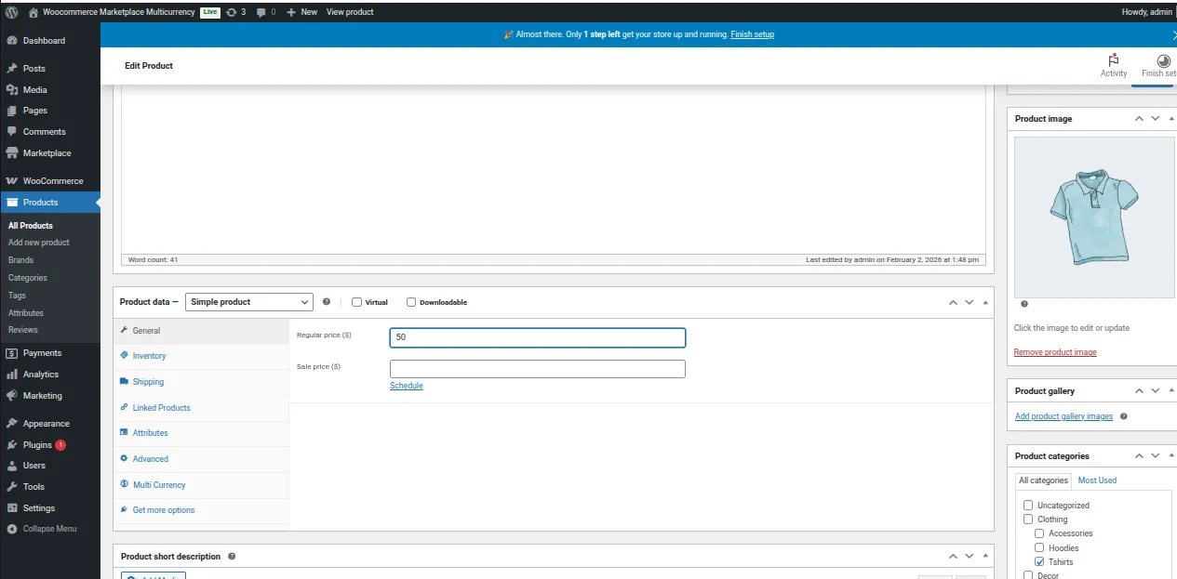Viewport: 1177px width, 579px height.
Task: Tick the Downloadable checkbox
Action: tap(411, 302)
